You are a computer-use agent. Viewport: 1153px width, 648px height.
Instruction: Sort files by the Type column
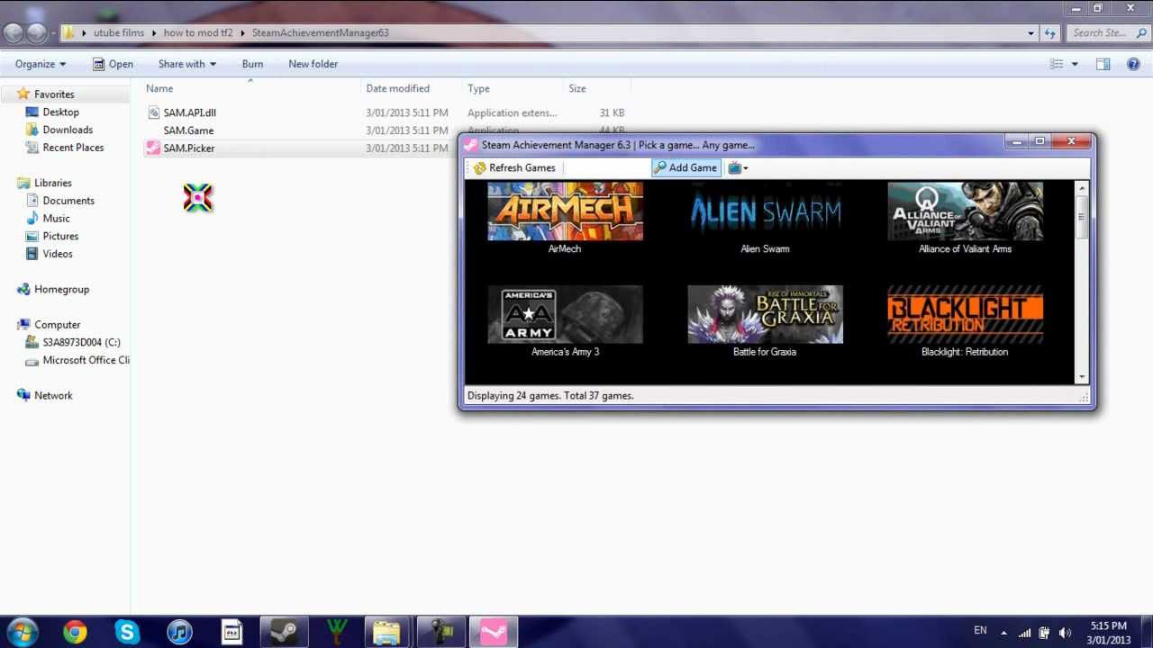point(478,88)
